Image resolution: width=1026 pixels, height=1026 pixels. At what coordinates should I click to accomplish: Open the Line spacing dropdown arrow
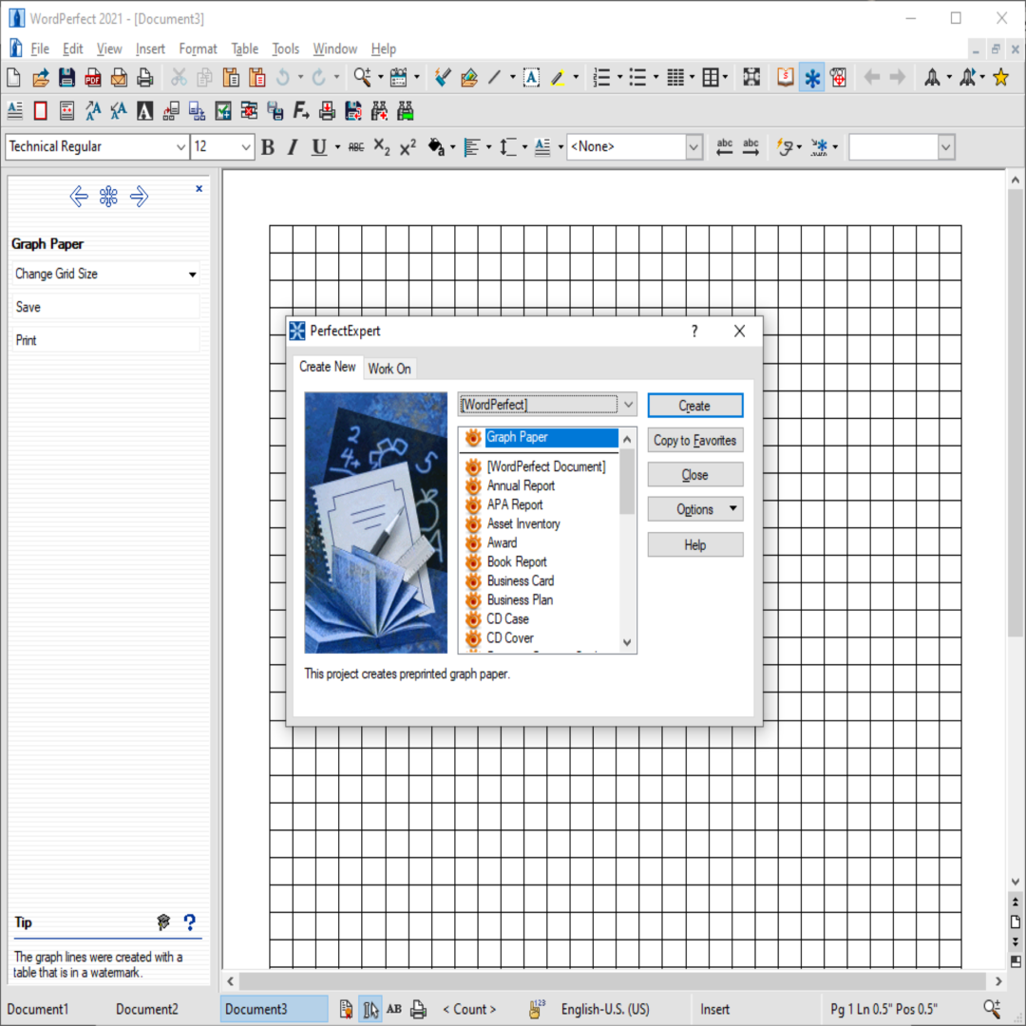click(x=524, y=147)
